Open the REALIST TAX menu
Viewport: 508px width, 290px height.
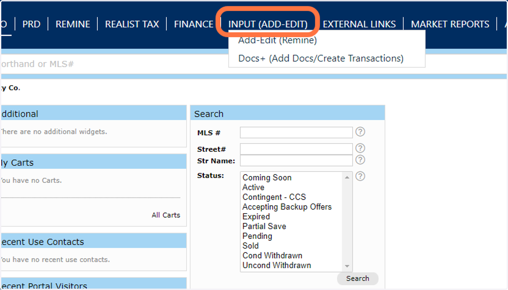pyautogui.click(x=132, y=24)
